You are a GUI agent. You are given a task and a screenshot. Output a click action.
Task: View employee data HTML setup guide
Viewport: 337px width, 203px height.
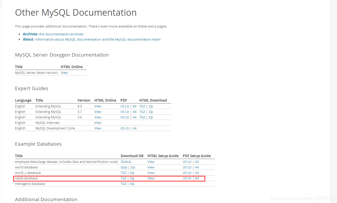click(151, 162)
